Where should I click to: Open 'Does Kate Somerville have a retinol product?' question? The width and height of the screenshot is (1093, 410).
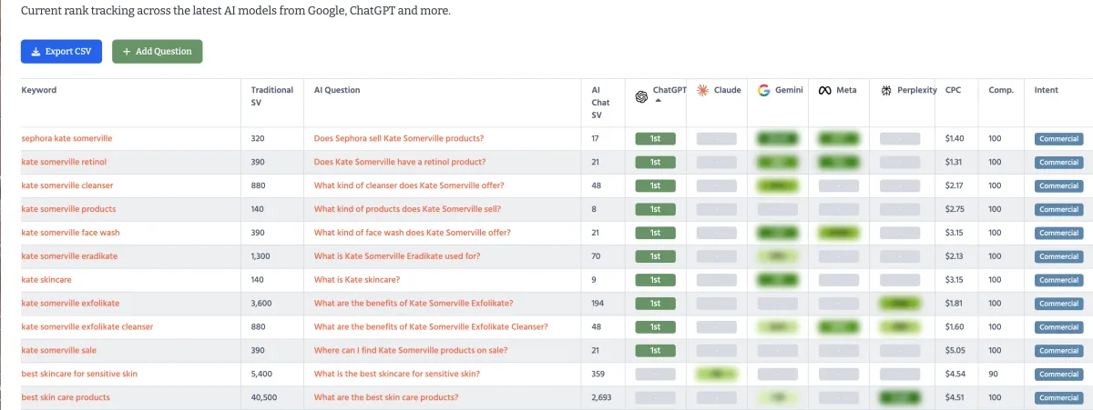[400, 162]
